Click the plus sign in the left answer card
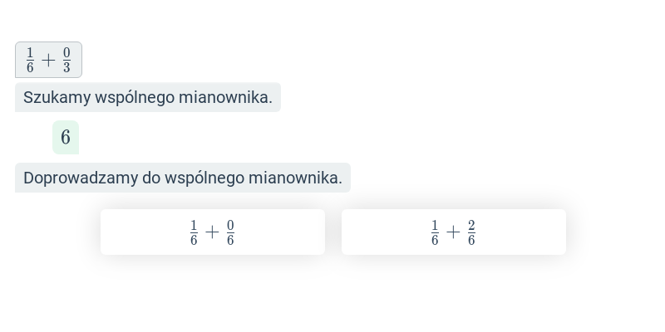665x332 pixels. [212, 232]
